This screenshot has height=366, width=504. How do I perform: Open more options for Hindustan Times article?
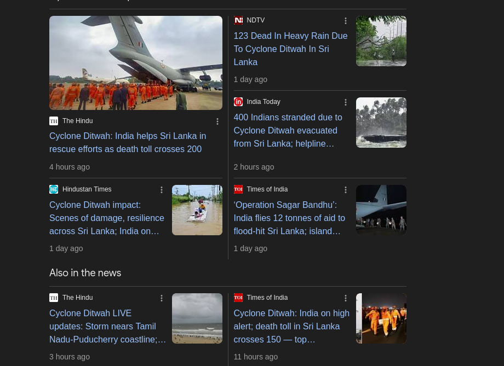coord(162,190)
